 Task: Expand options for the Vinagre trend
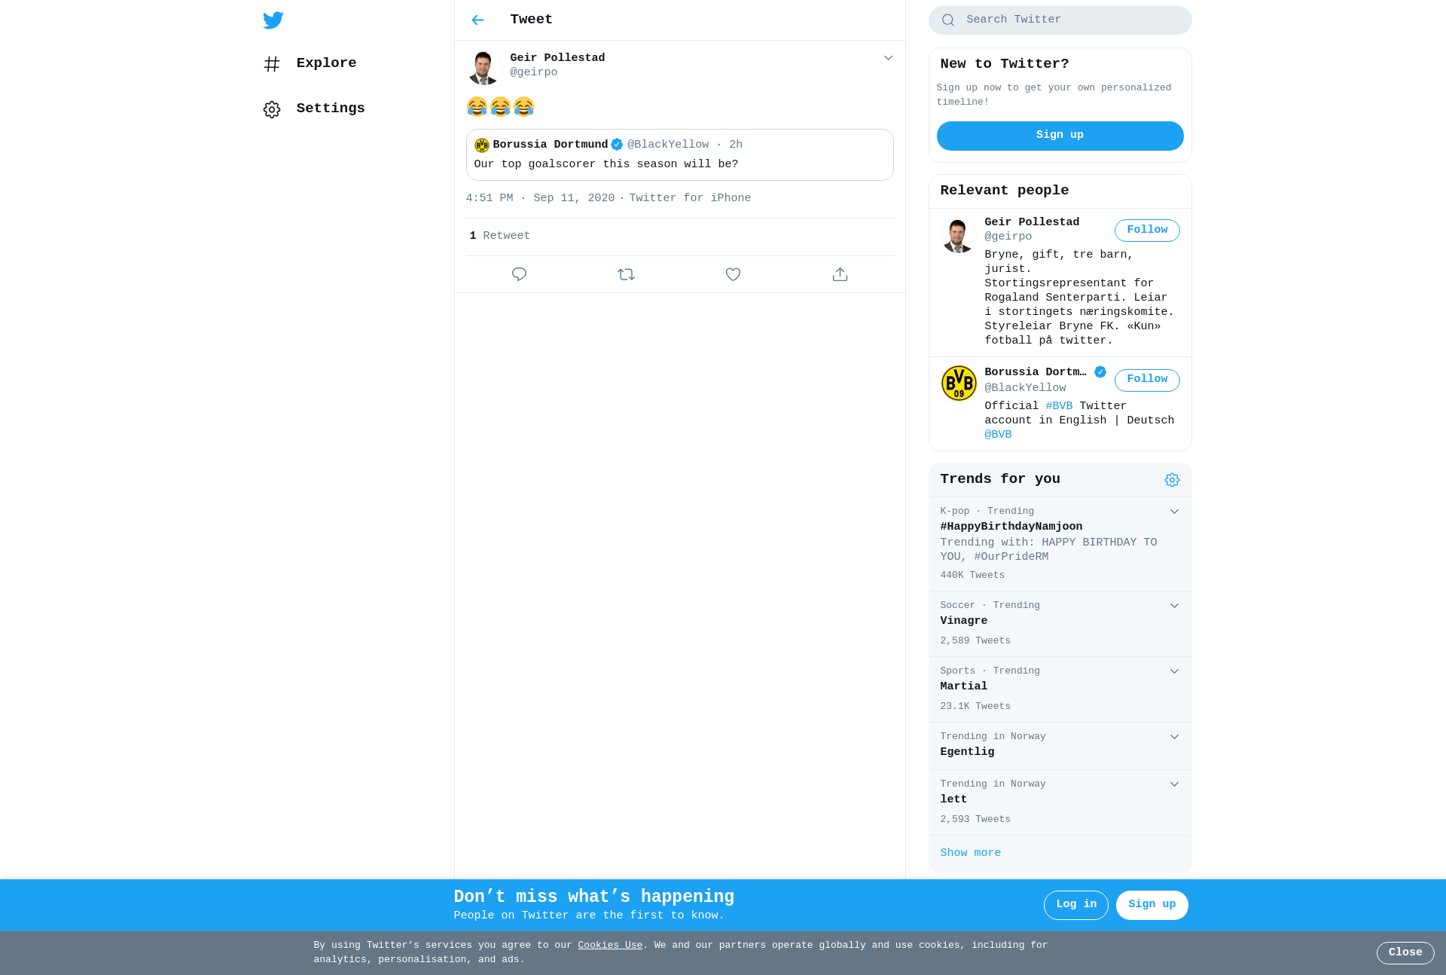coord(1174,606)
